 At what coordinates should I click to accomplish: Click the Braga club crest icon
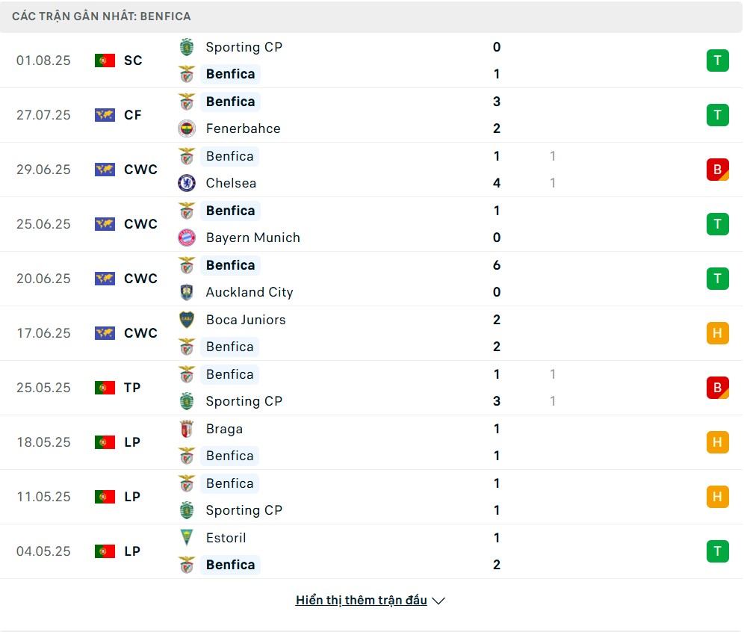coord(187,429)
